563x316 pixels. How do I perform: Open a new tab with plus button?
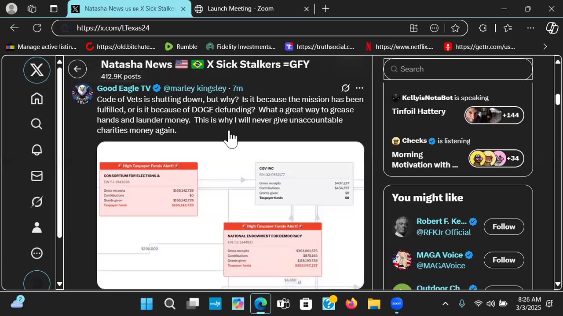click(325, 9)
